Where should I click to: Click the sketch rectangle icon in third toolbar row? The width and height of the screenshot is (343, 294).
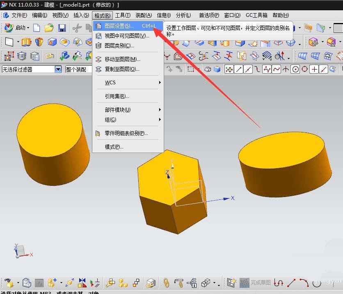9,56
